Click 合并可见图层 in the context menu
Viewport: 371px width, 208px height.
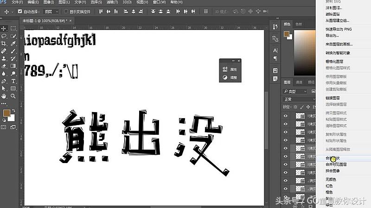point(336,164)
